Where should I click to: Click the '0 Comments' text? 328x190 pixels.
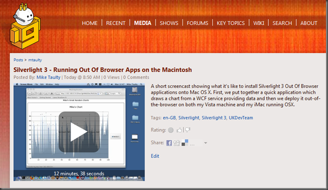[136, 77]
